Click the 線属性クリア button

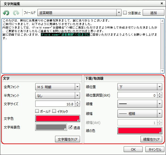(x=151, y=139)
